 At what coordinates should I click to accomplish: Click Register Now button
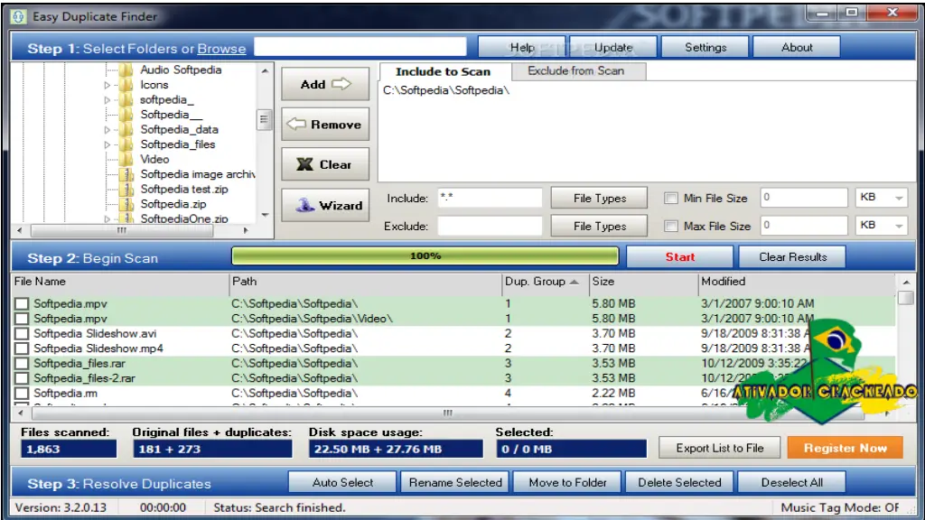[845, 448]
